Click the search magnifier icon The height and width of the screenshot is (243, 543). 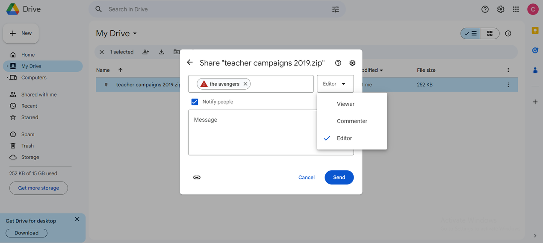click(x=99, y=9)
